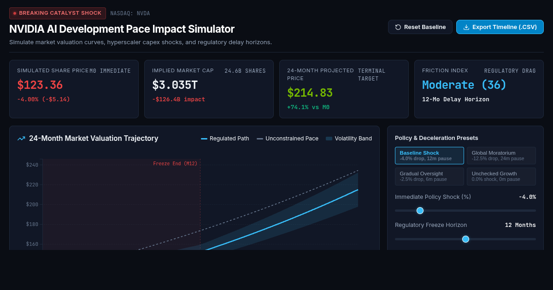Click the simulated share price $123.36
This screenshot has height=290, width=553.
click(40, 85)
